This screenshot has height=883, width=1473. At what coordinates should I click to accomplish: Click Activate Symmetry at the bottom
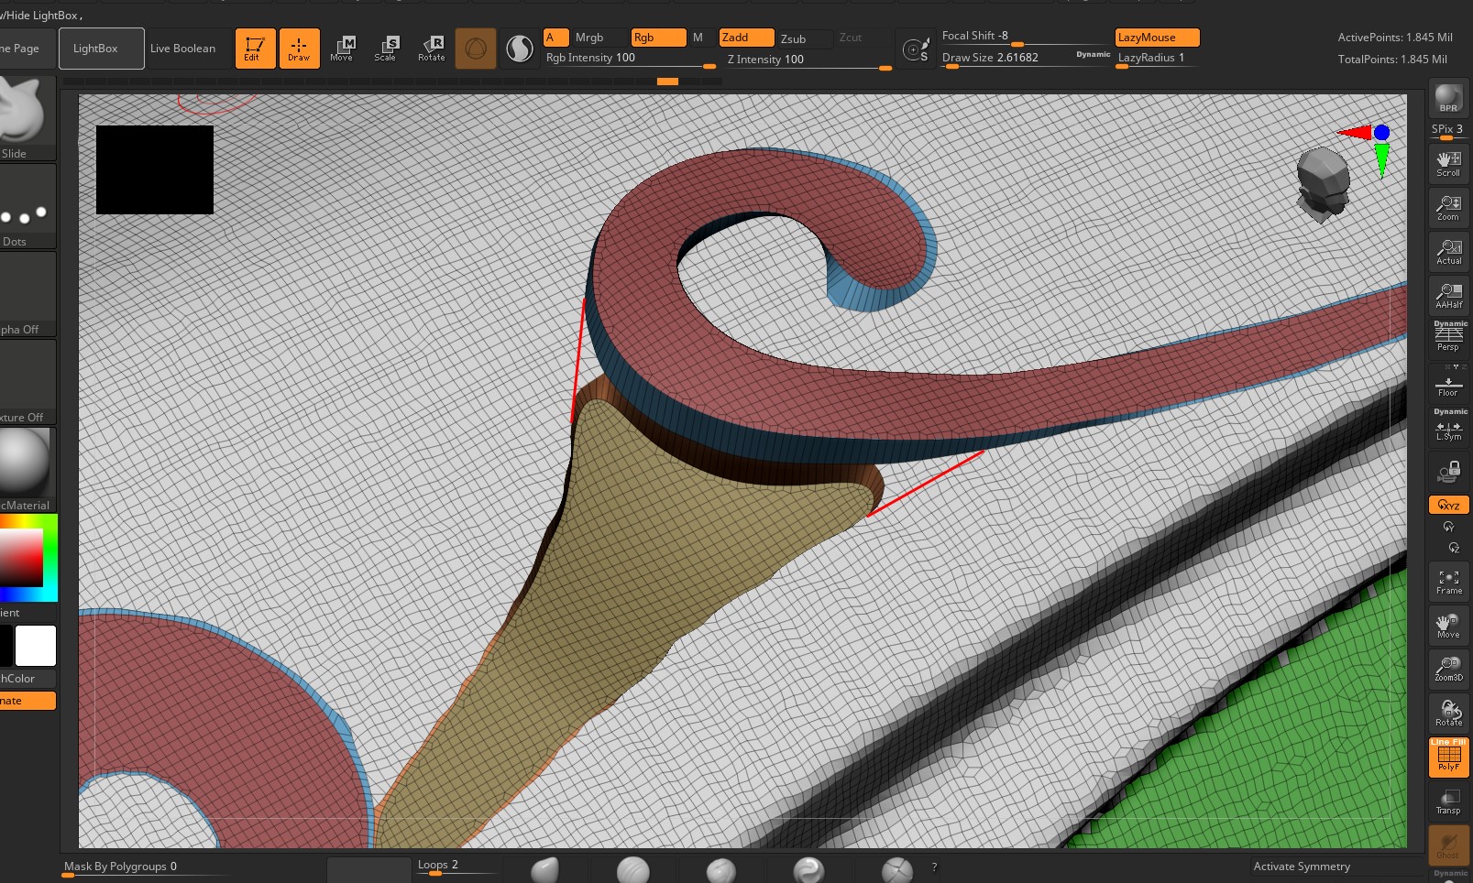[1301, 866]
